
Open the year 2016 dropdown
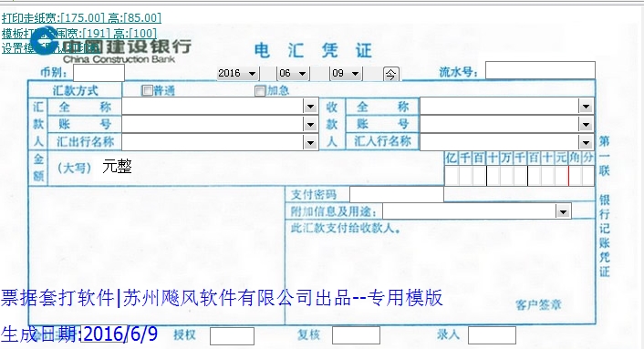pos(252,74)
